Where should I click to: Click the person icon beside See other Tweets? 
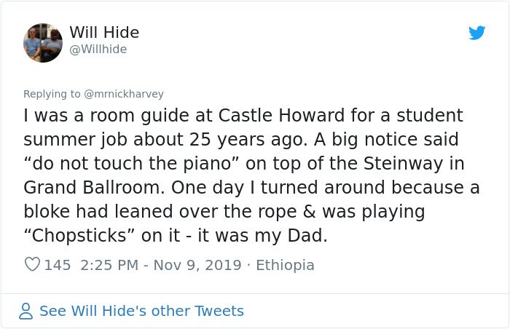[25, 311]
